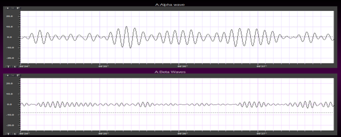Click the minus zoom button on Alpha wave graph

point(13,8)
